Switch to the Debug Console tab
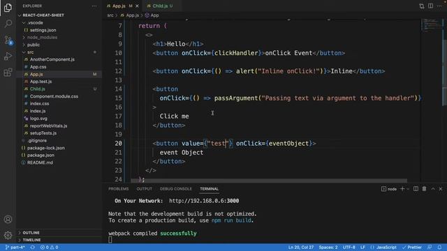Screen dimensions: 447x251 point(176,189)
